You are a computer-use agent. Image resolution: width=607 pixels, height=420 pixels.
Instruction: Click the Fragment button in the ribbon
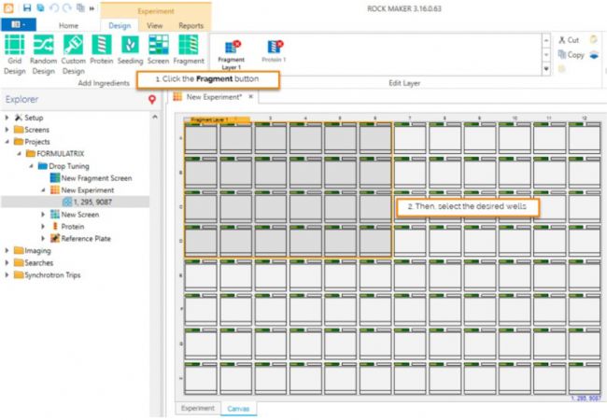189,50
